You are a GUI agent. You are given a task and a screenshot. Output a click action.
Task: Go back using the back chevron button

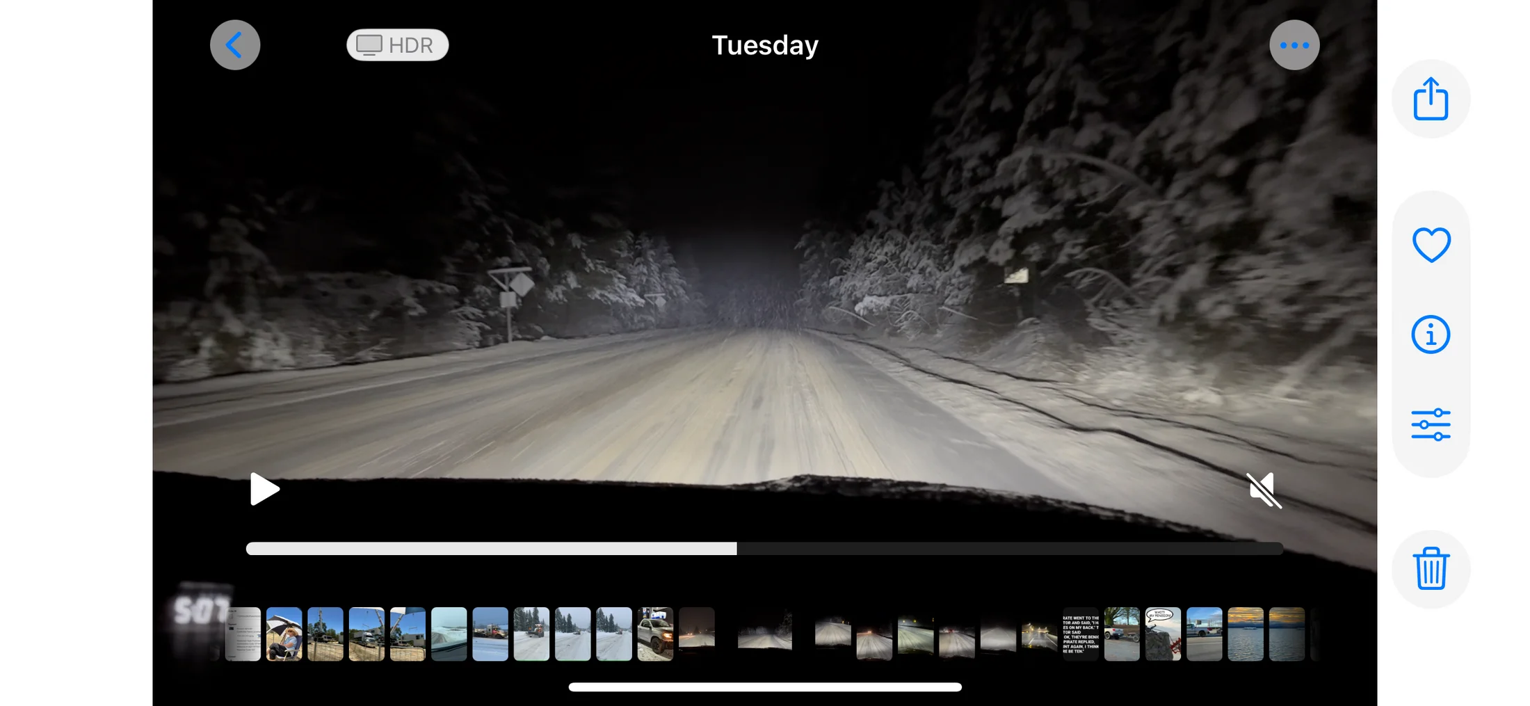pyautogui.click(x=235, y=45)
